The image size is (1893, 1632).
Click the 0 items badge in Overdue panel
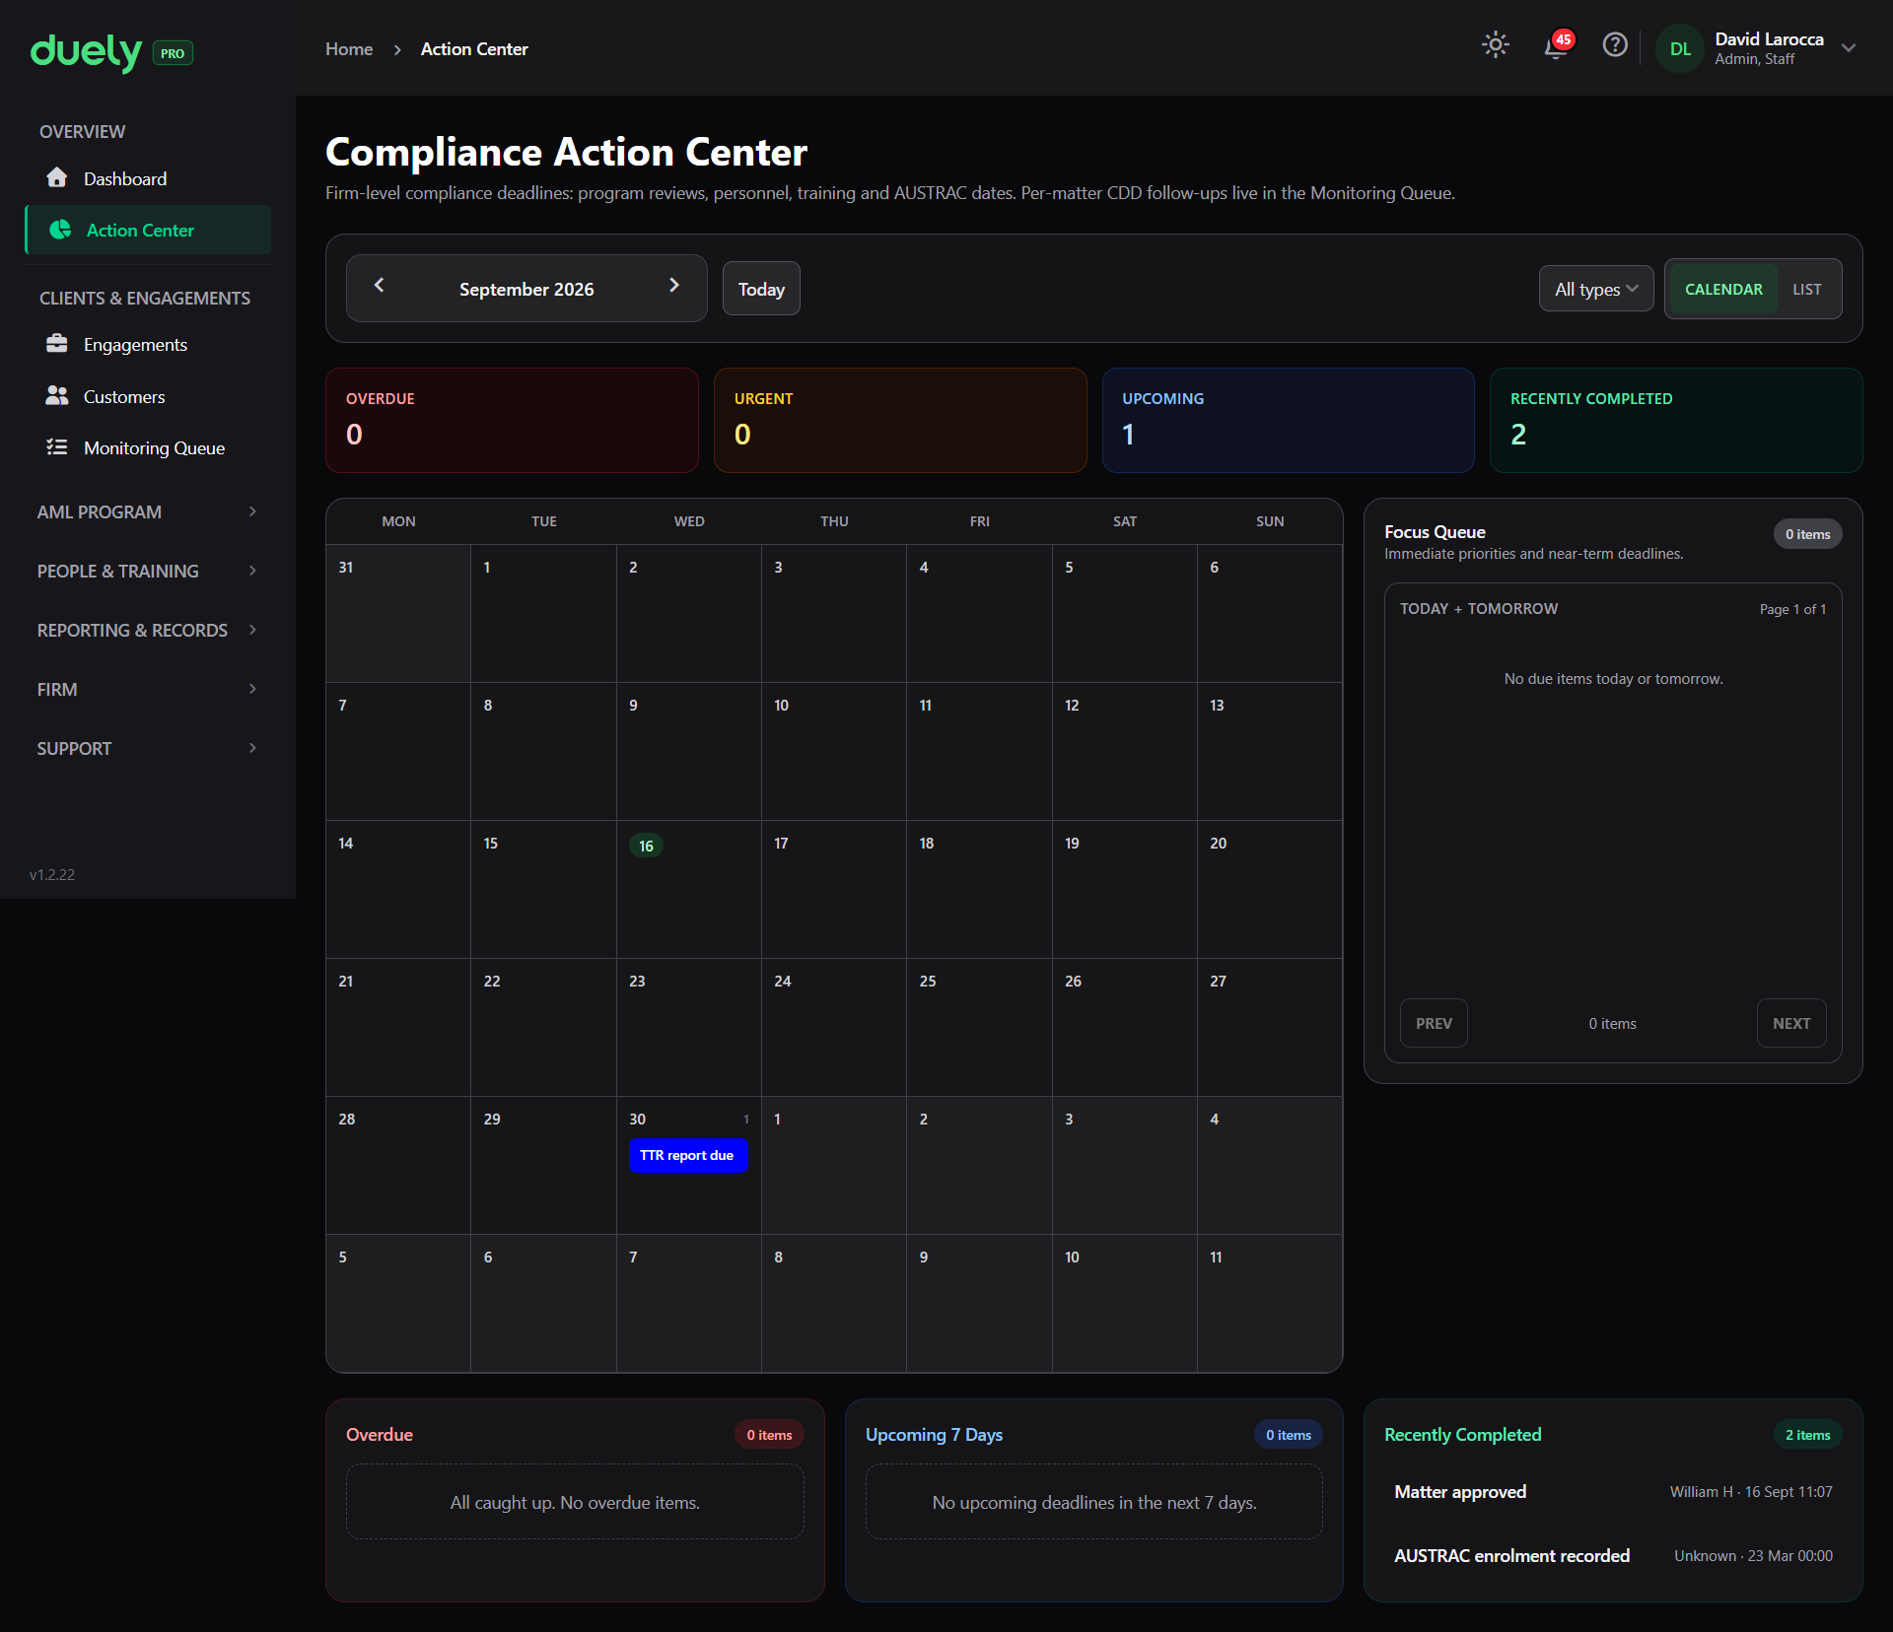[769, 1435]
